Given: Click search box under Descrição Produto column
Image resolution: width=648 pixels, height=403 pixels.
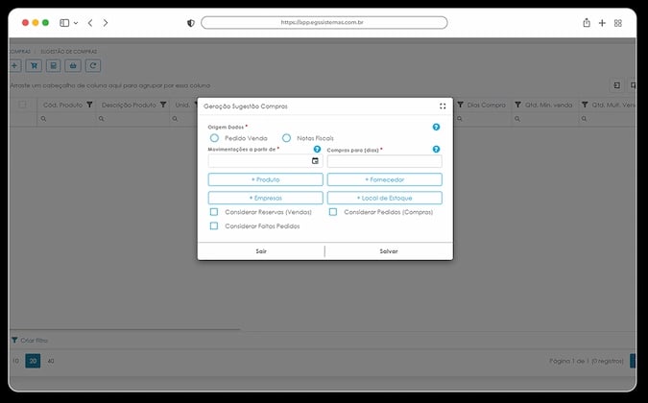Looking at the screenshot, I should (x=132, y=119).
